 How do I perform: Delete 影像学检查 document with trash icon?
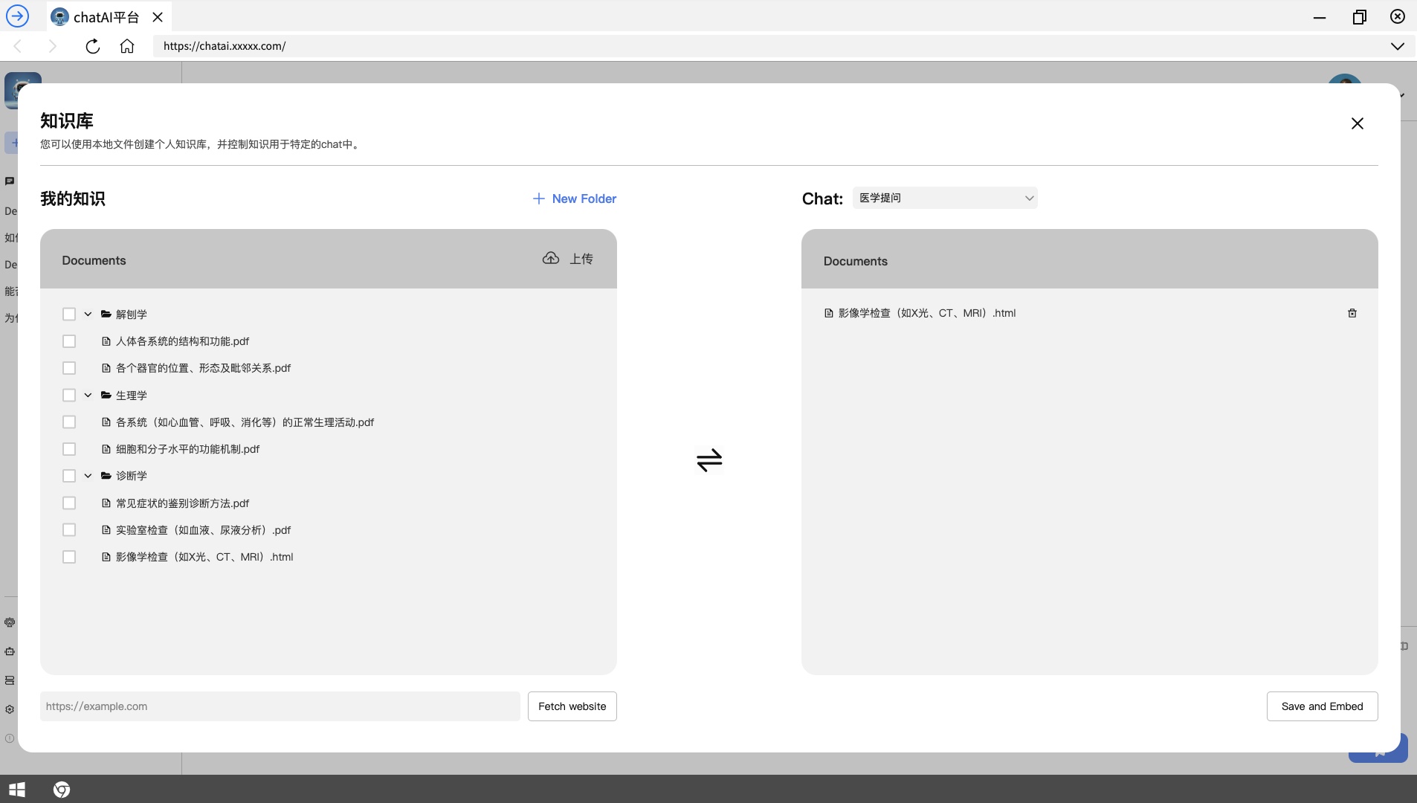(x=1352, y=313)
